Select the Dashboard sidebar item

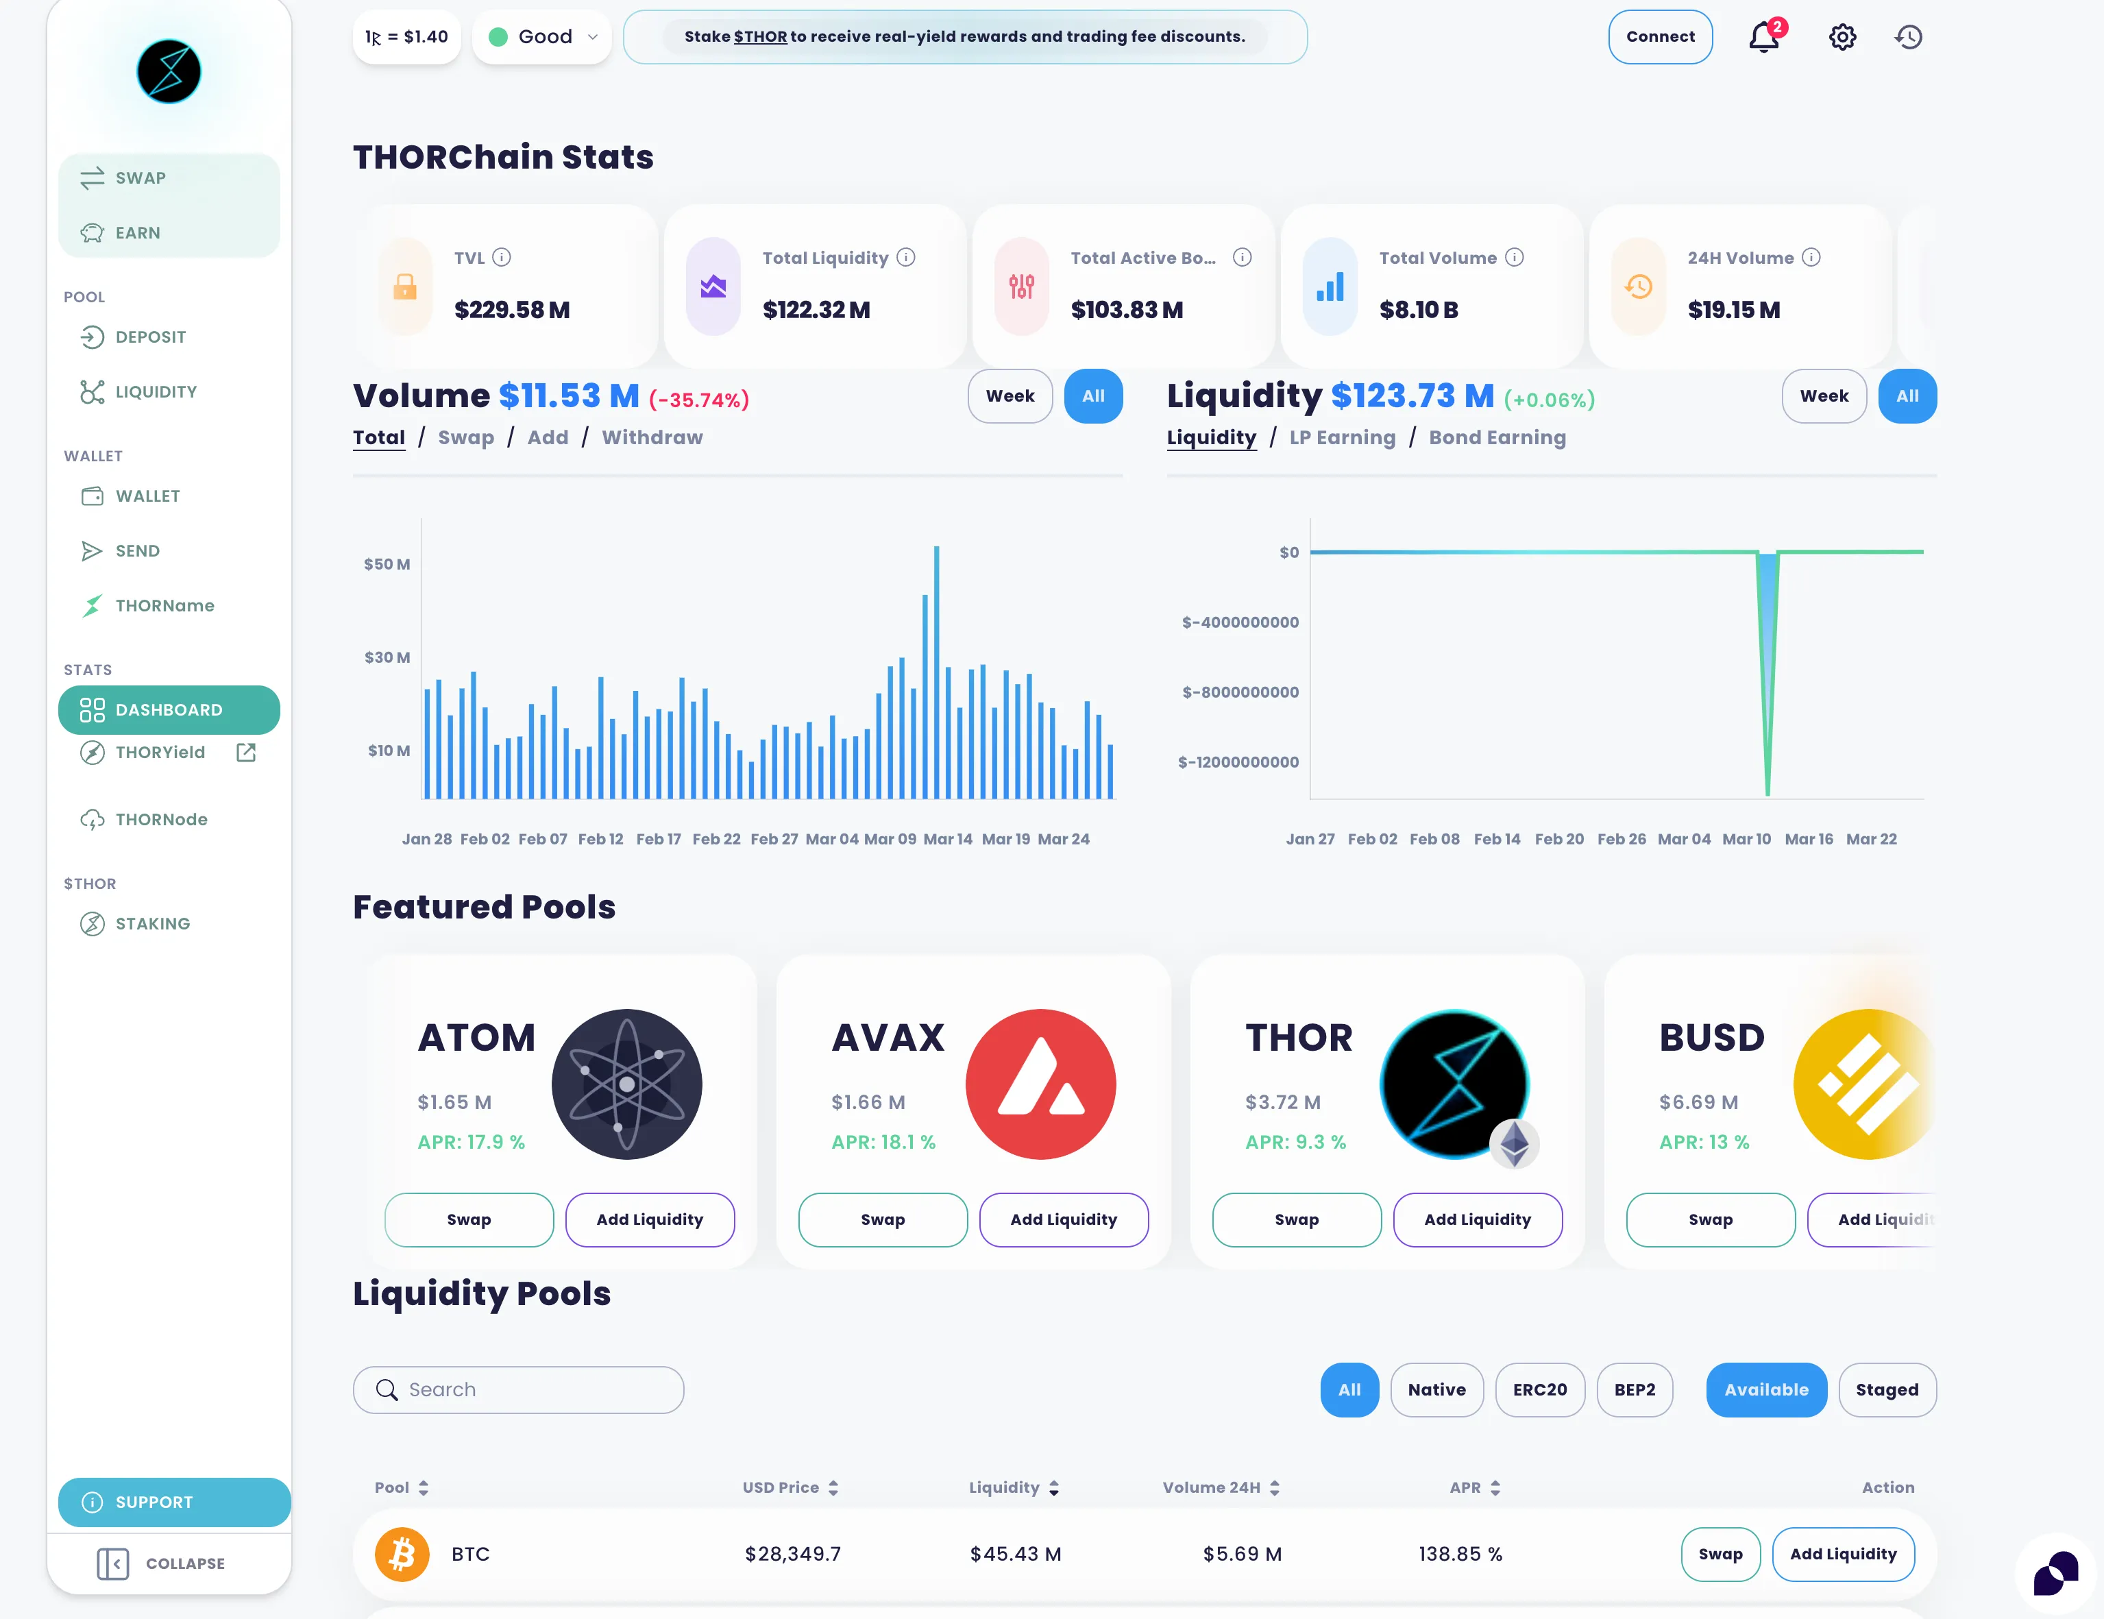coord(169,710)
